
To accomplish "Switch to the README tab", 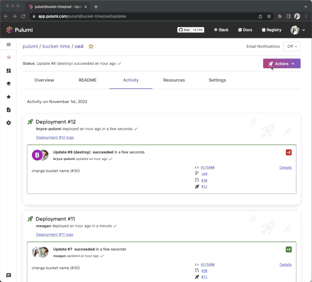I will tap(87, 80).
